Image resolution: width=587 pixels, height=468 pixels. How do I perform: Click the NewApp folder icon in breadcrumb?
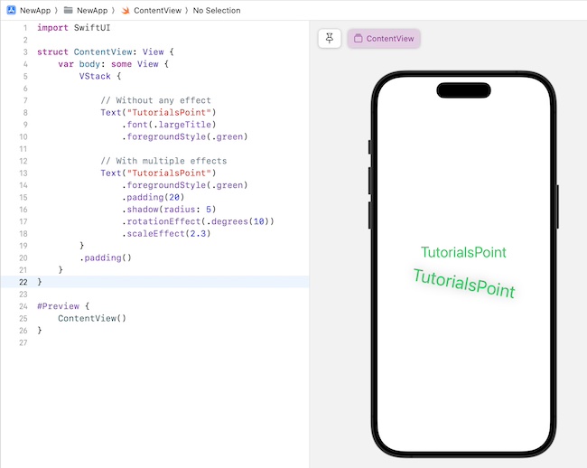click(x=69, y=9)
